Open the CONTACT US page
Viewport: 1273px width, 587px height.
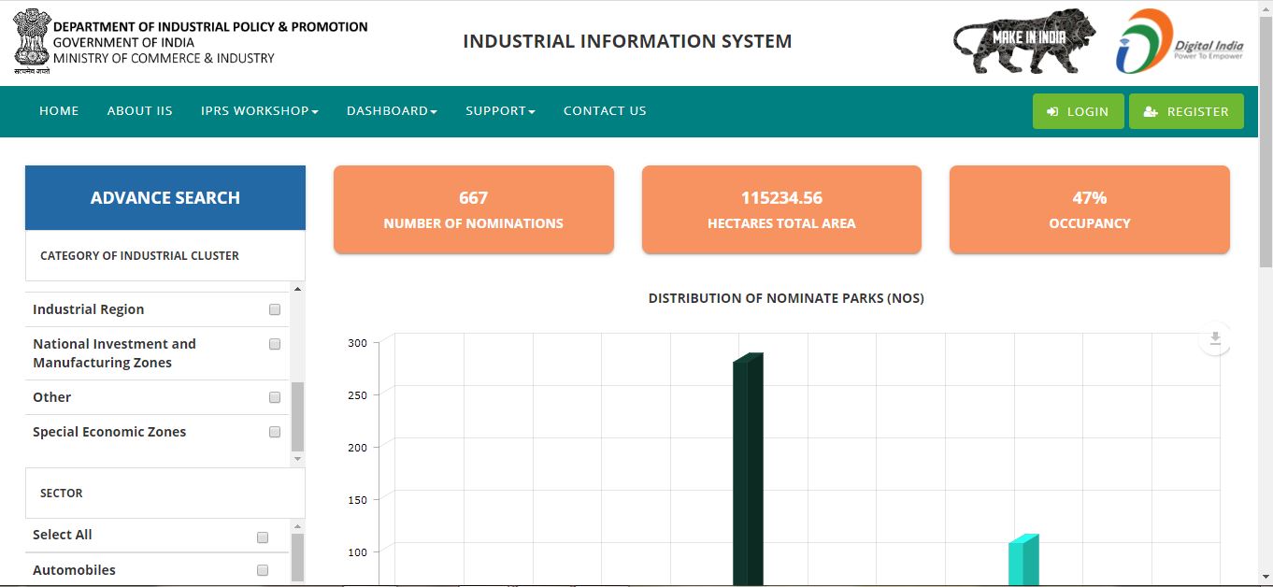(x=604, y=110)
